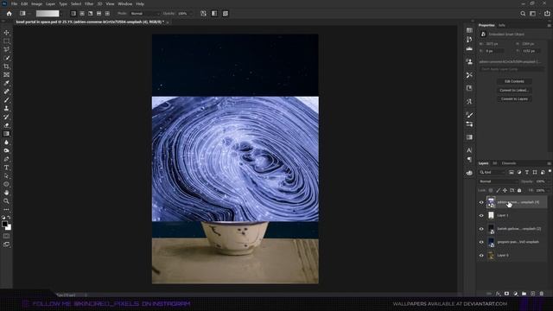Viewport: 553px width, 311px height.
Task: Open the layer filter Kind dropdown
Action: coord(492,172)
